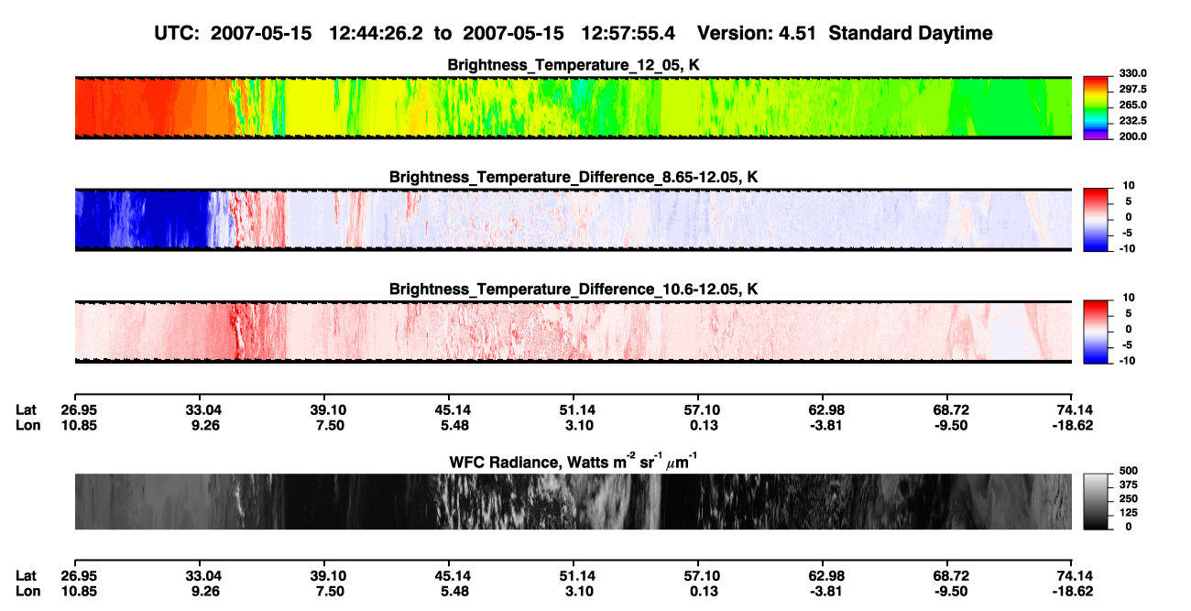Click the Version: 4.51 text

757,33
